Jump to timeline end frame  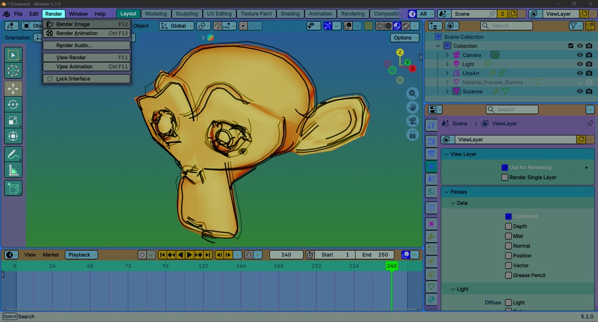[207, 254]
